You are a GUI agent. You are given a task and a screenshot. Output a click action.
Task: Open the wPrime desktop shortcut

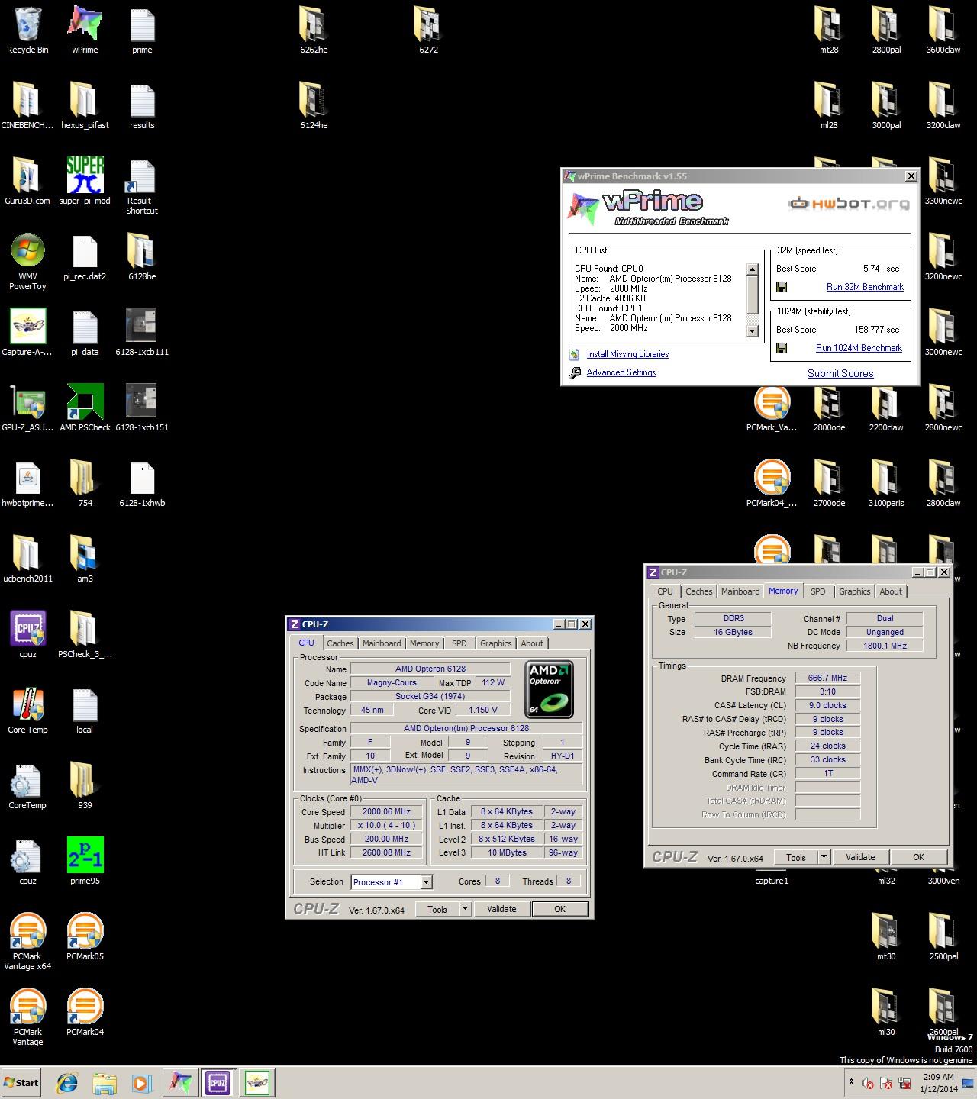pyautogui.click(x=85, y=30)
